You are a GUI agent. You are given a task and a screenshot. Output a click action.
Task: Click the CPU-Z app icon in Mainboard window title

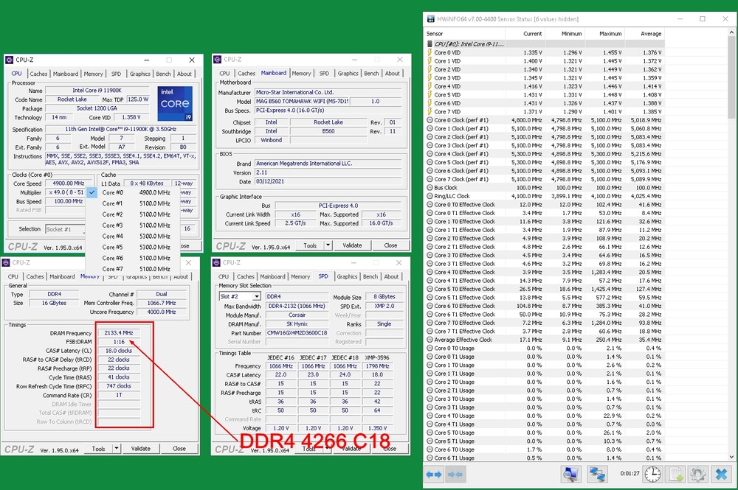[x=217, y=60]
